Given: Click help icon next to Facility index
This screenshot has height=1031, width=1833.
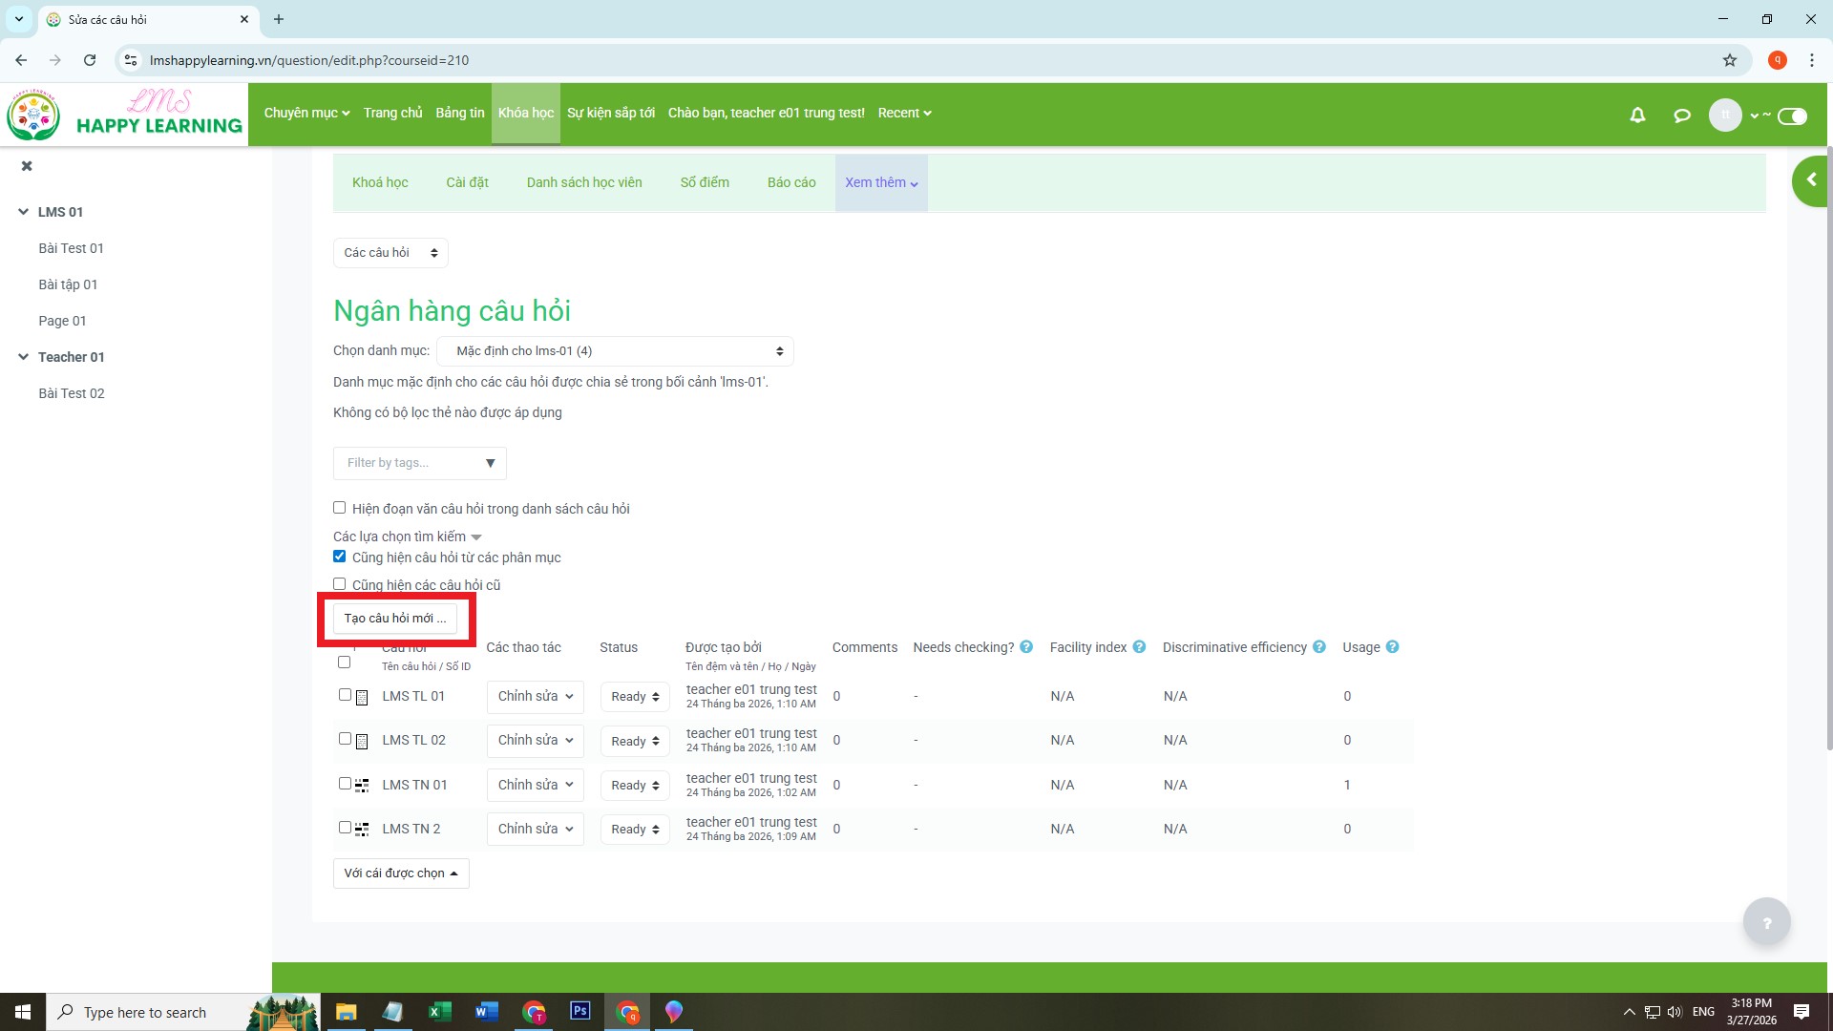Looking at the screenshot, I should coord(1139,647).
